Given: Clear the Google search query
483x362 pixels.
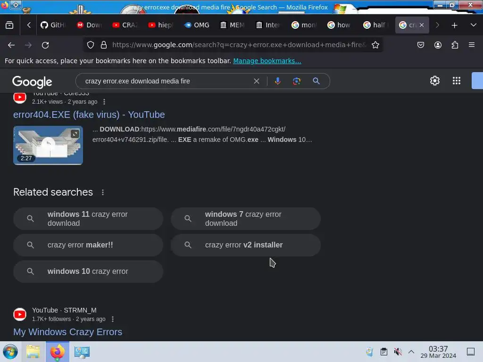Looking at the screenshot, I should click(256, 81).
